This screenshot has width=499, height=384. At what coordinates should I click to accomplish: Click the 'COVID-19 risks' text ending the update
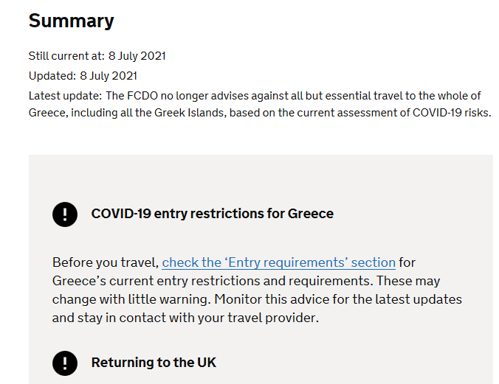click(452, 114)
